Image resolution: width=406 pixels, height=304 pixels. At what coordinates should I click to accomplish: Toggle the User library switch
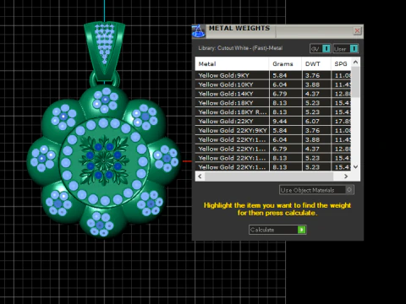[346, 49]
